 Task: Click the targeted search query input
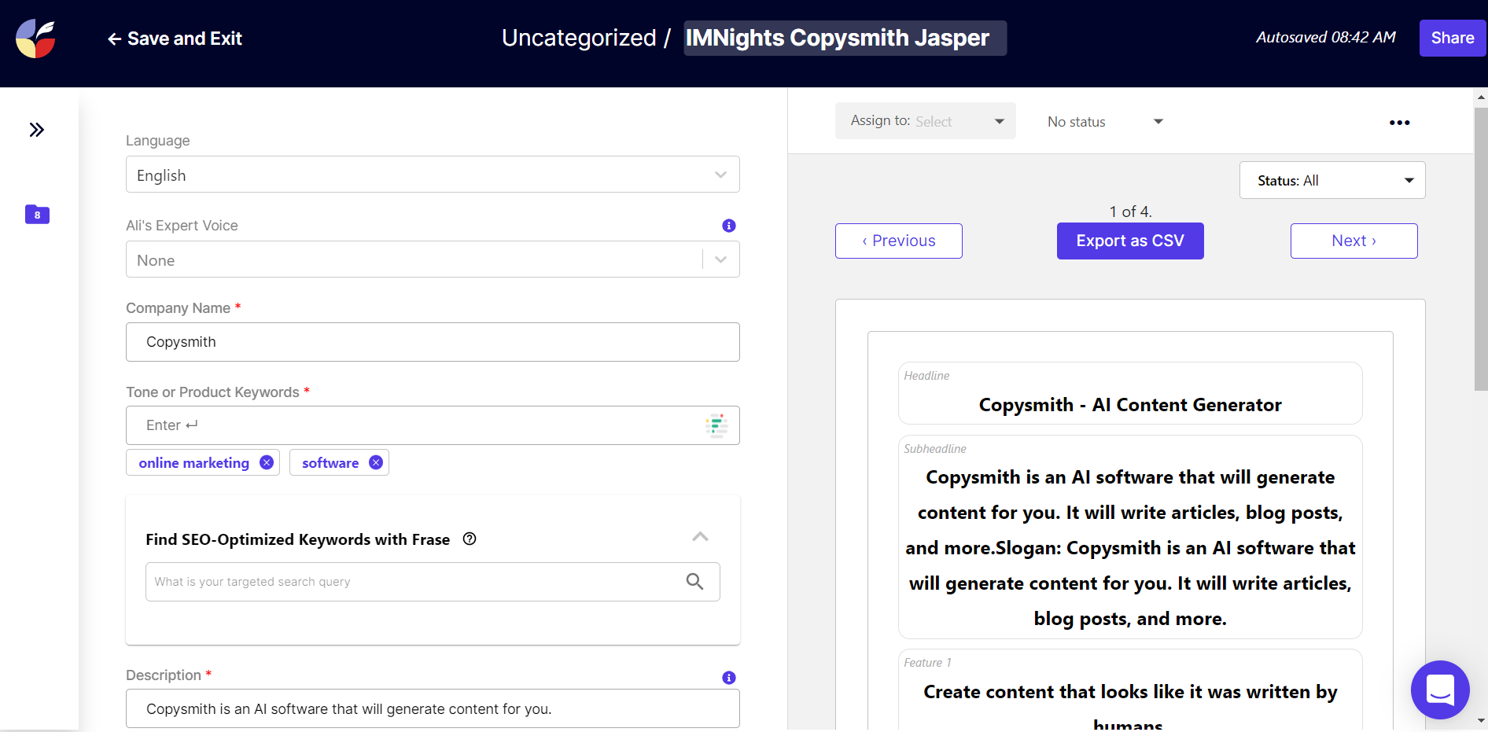pos(433,582)
